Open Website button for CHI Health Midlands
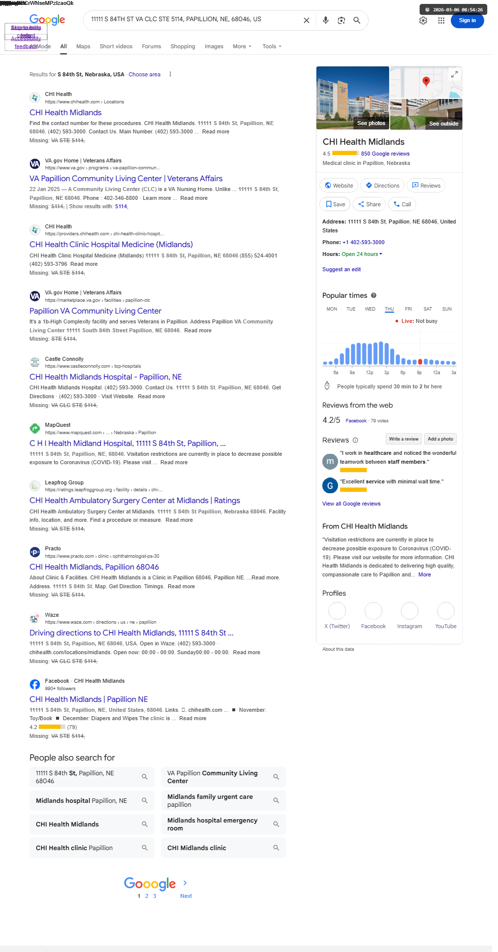498x952 pixels. point(339,186)
